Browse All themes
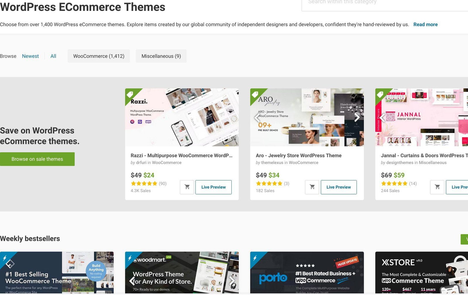 [x=53, y=56]
